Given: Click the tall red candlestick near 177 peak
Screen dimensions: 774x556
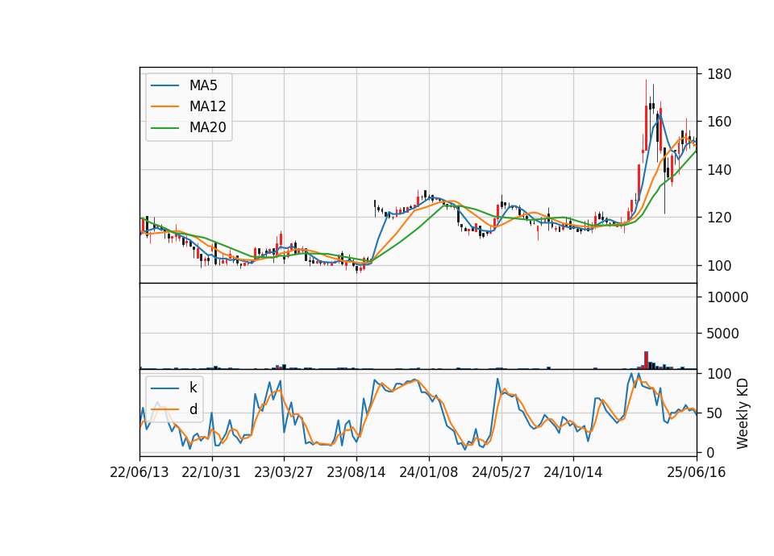Looking at the screenshot, I should tap(646, 116).
